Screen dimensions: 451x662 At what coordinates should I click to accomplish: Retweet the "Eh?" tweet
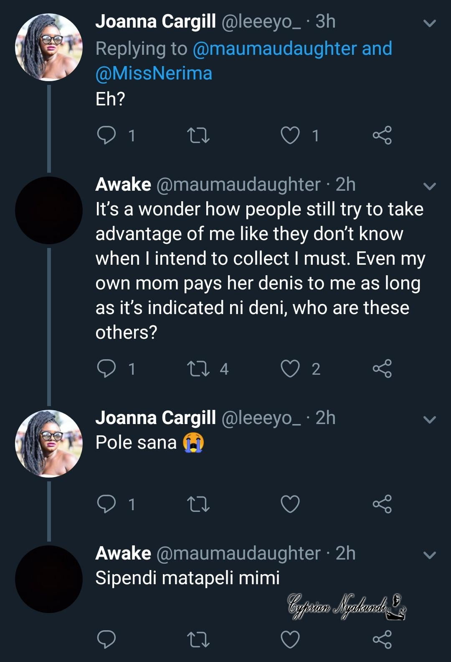point(198,135)
